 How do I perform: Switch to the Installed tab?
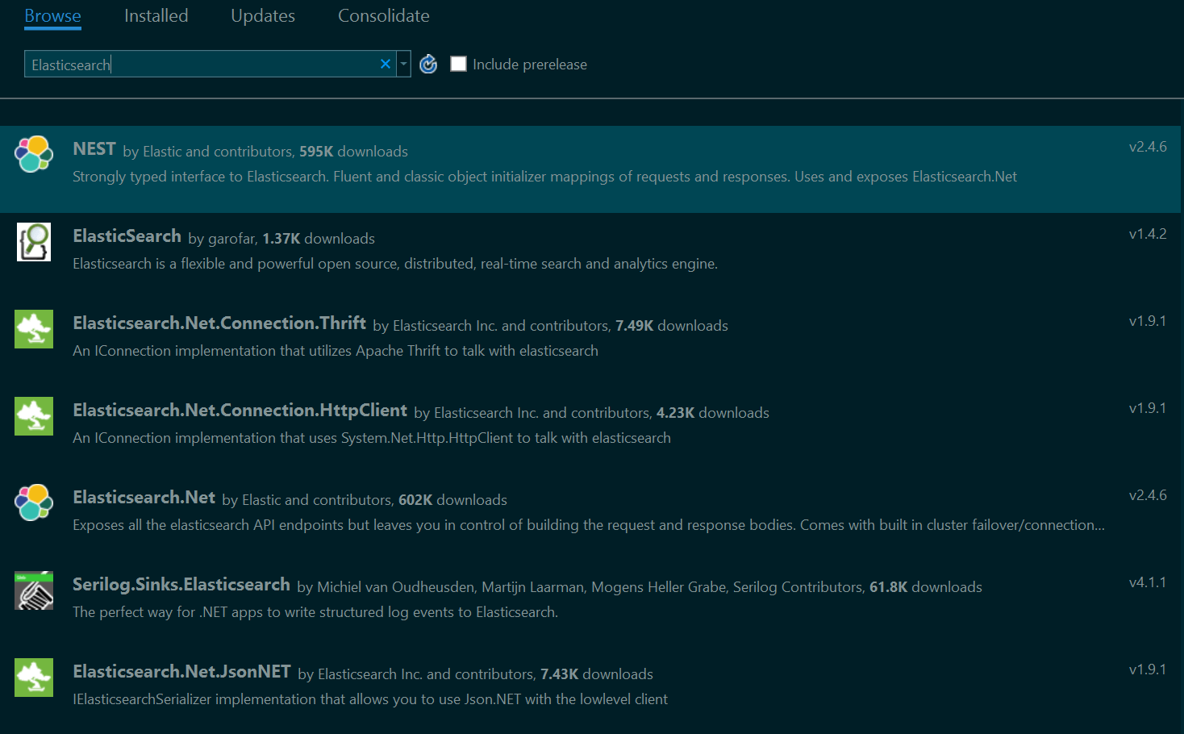(156, 16)
